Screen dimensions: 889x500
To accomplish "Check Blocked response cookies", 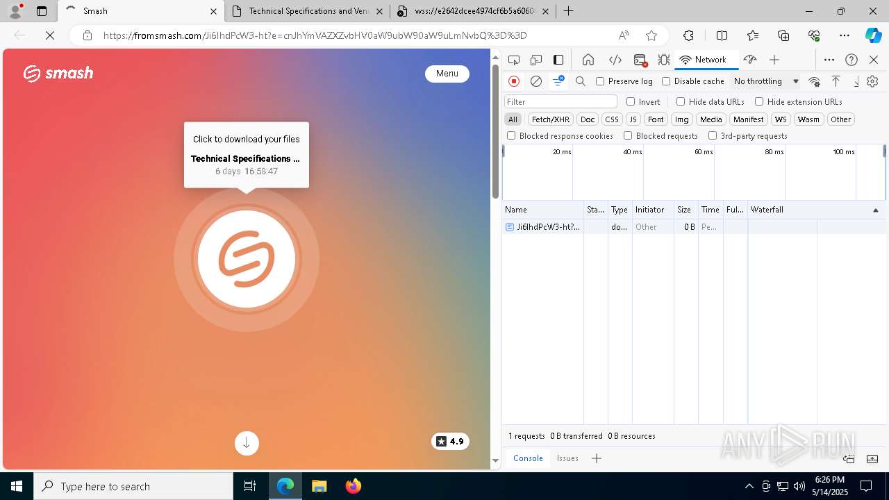I will pyautogui.click(x=511, y=136).
